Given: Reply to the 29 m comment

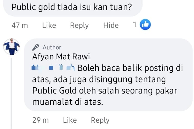Looking at the screenshot, I should (x=100, y=120).
